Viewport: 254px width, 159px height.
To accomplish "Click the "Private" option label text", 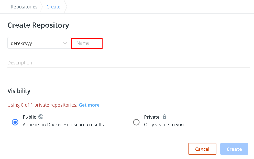I will [152, 117].
